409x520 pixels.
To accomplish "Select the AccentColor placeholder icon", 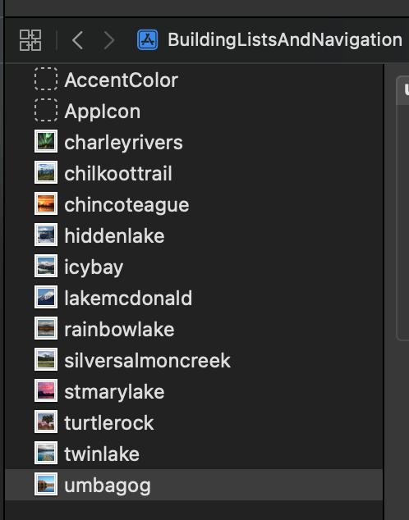I will tap(46, 79).
